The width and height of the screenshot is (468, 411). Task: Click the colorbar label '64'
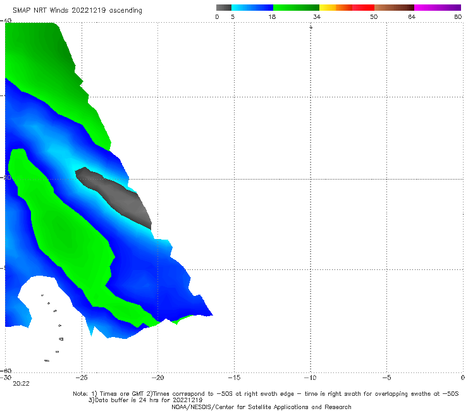tap(412, 16)
